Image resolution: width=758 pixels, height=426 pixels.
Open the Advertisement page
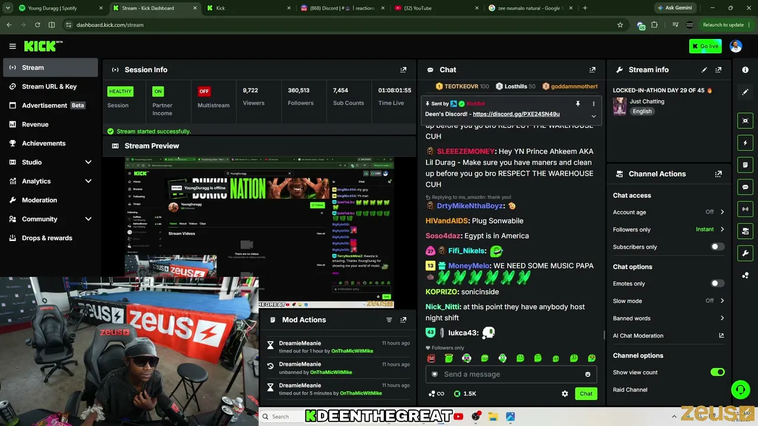(x=50, y=105)
